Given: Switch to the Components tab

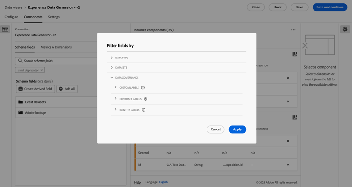Looking at the screenshot, I should point(33,17).
